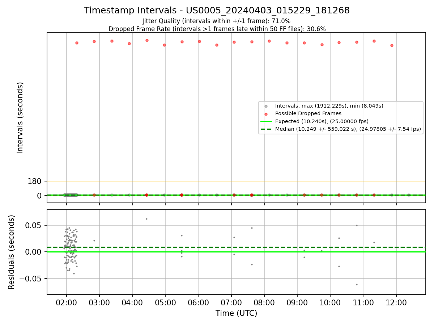Click legend entry Possible Dropped Frames
The height and width of the screenshot is (326, 434).
click(x=308, y=113)
